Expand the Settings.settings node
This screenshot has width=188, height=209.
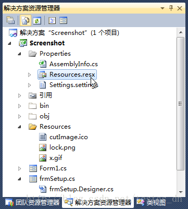tap(30, 85)
